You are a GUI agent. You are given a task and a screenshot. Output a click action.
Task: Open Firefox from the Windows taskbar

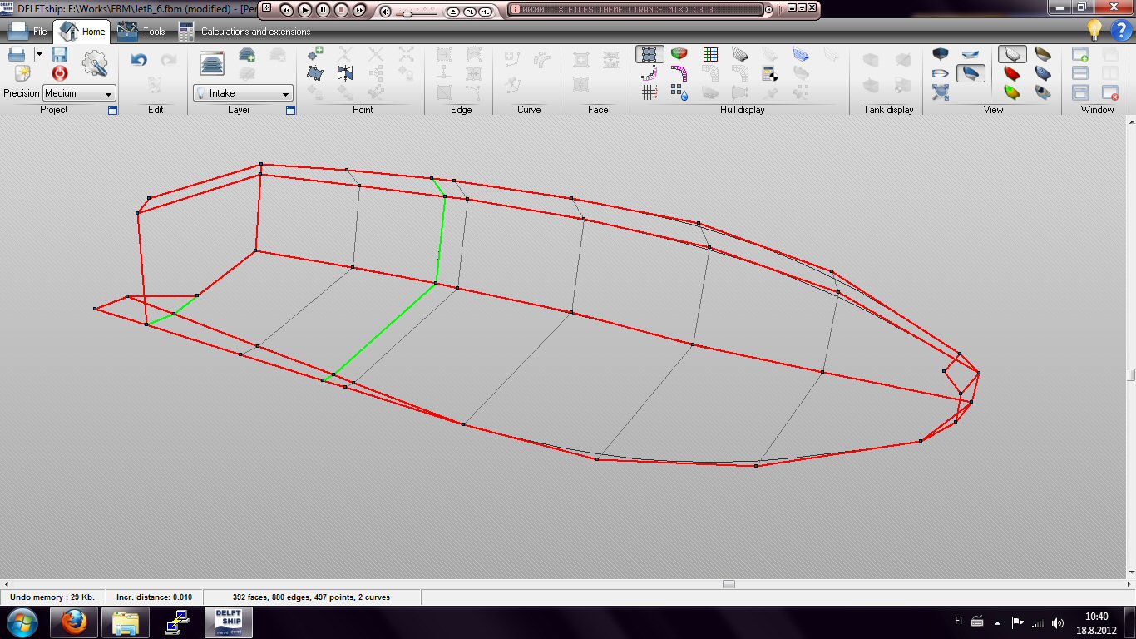74,622
